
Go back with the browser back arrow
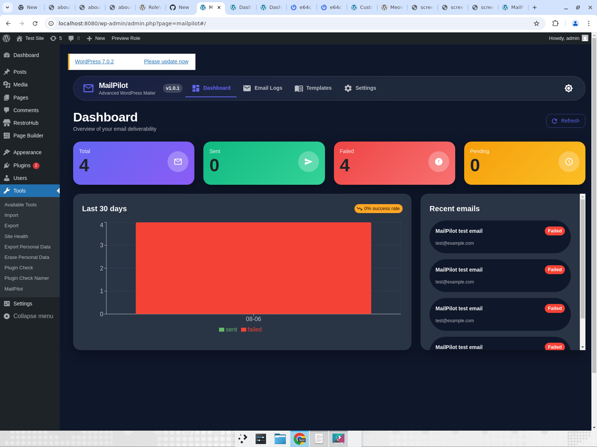8,23
